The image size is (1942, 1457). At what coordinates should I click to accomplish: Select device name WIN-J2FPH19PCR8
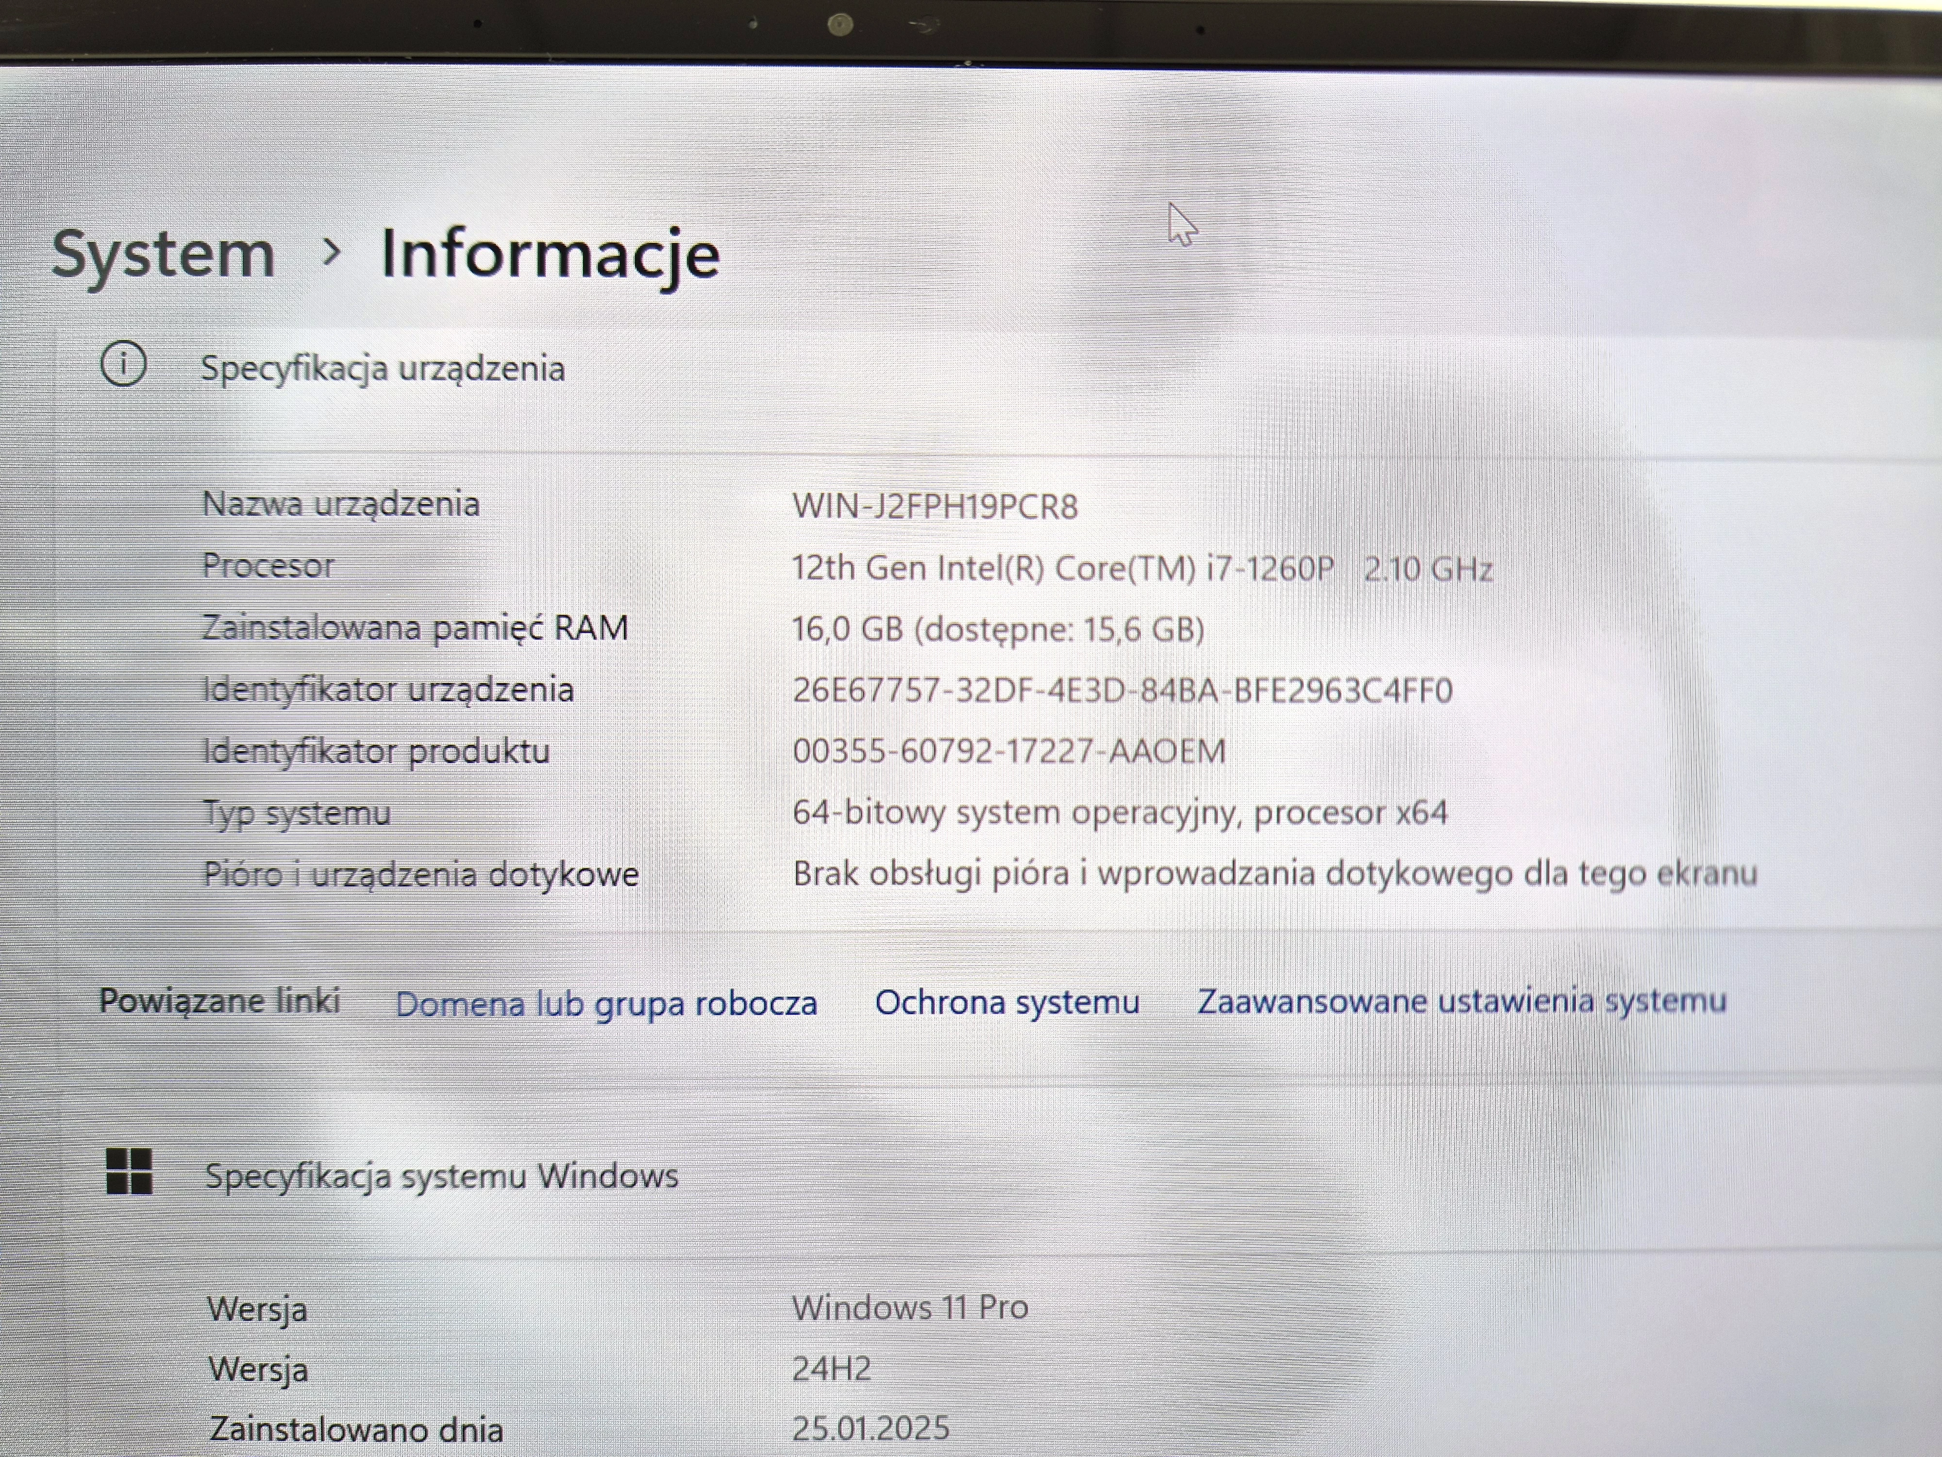[x=935, y=507]
